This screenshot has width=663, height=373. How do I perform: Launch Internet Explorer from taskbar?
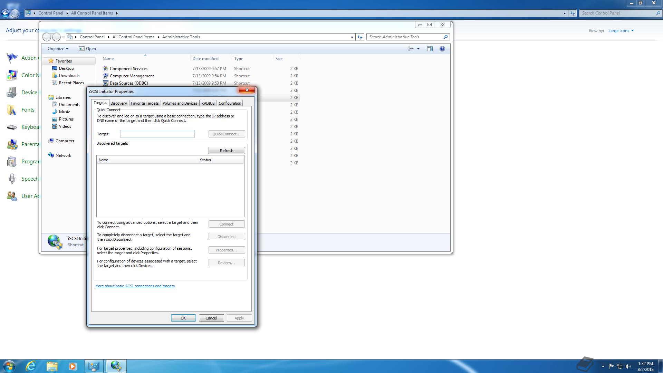(x=31, y=366)
